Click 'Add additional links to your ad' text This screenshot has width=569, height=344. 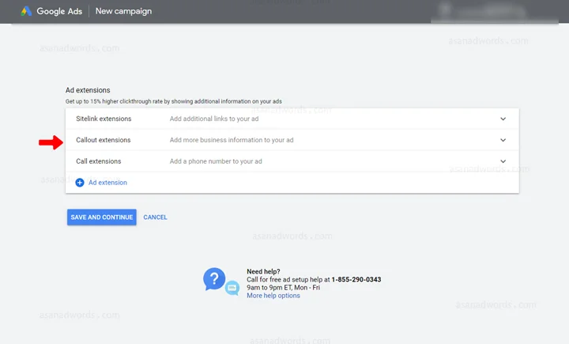(x=214, y=119)
